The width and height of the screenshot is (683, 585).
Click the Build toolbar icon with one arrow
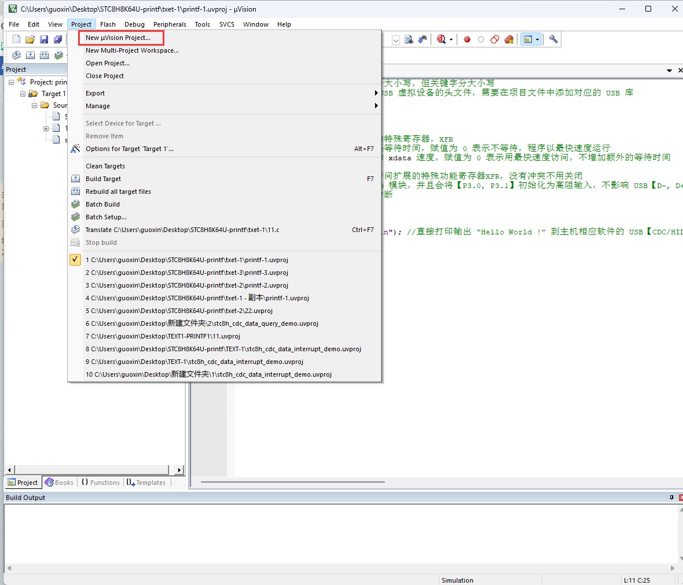click(31, 55)
